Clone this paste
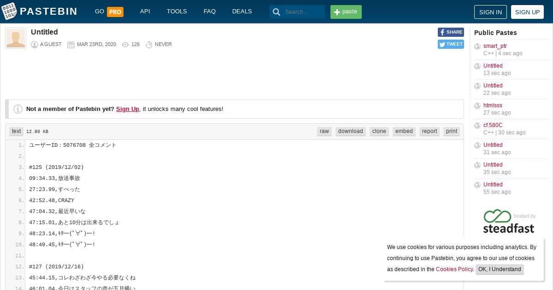This screenshot has height=290, width=553. click(379, 131)
